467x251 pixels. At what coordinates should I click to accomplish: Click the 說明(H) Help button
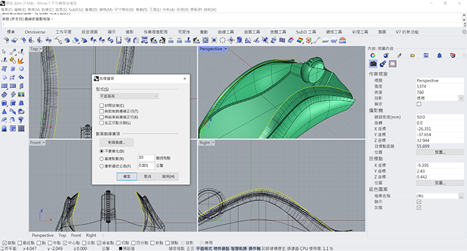click(169, 176)
